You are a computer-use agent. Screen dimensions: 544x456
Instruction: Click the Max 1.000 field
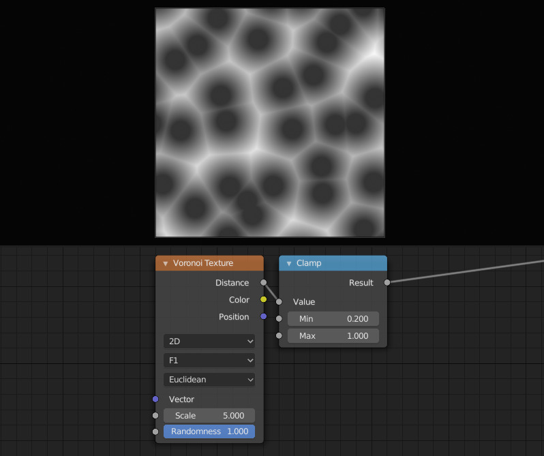click(x=333, y=335)
